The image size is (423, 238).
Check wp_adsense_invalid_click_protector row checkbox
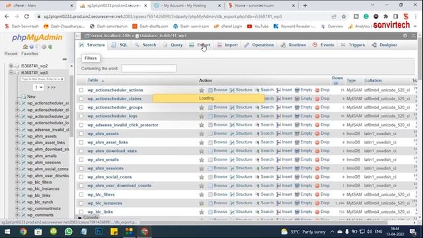(81, 125)
